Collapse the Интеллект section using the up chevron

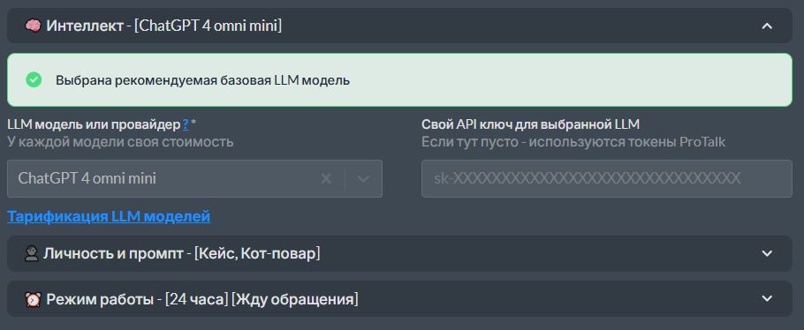[x=767, y=26]
